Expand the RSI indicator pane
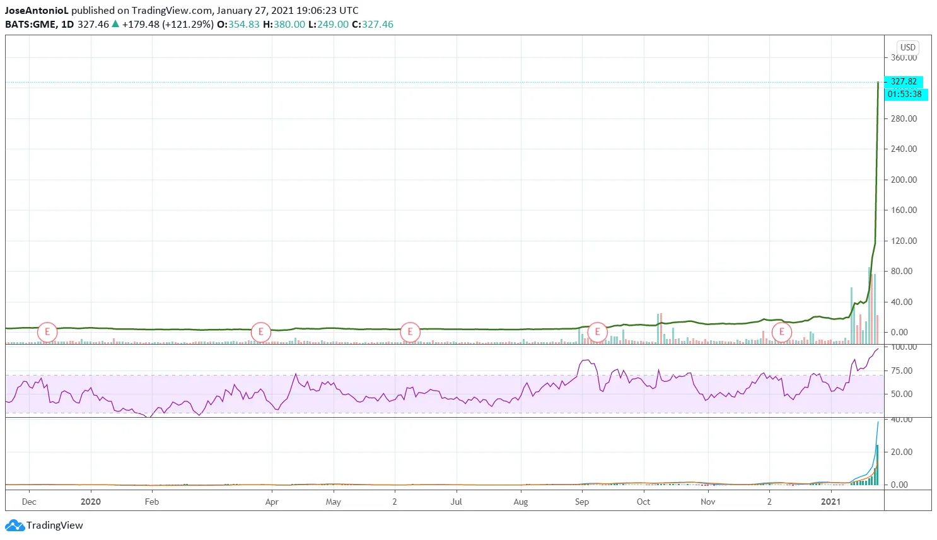Screen dimensions: 937x540 pos(441,381)
